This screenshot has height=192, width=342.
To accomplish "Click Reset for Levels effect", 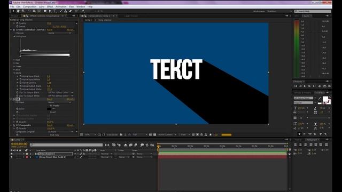I will [x=50, y=30].
